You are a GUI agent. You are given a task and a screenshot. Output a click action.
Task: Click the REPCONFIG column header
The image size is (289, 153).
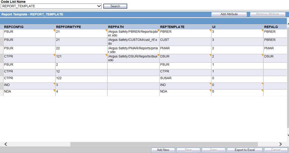click(x=29, y=27)
